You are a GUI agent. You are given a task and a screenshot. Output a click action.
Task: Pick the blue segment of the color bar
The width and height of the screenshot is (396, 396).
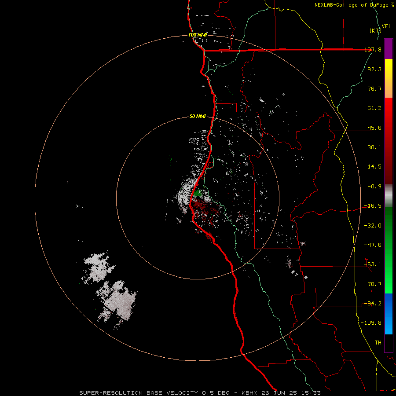click(x=389, y=314)
